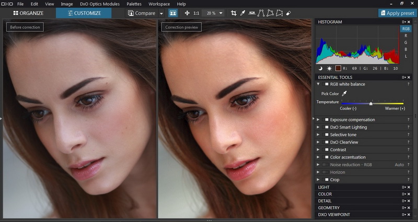This screenshot has height=222, width=418.
Task: Click the side-by-side comparison view icon
Action: coord(173,13)
